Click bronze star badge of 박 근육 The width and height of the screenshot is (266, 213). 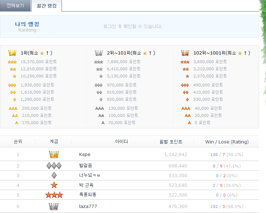point(54,185)
